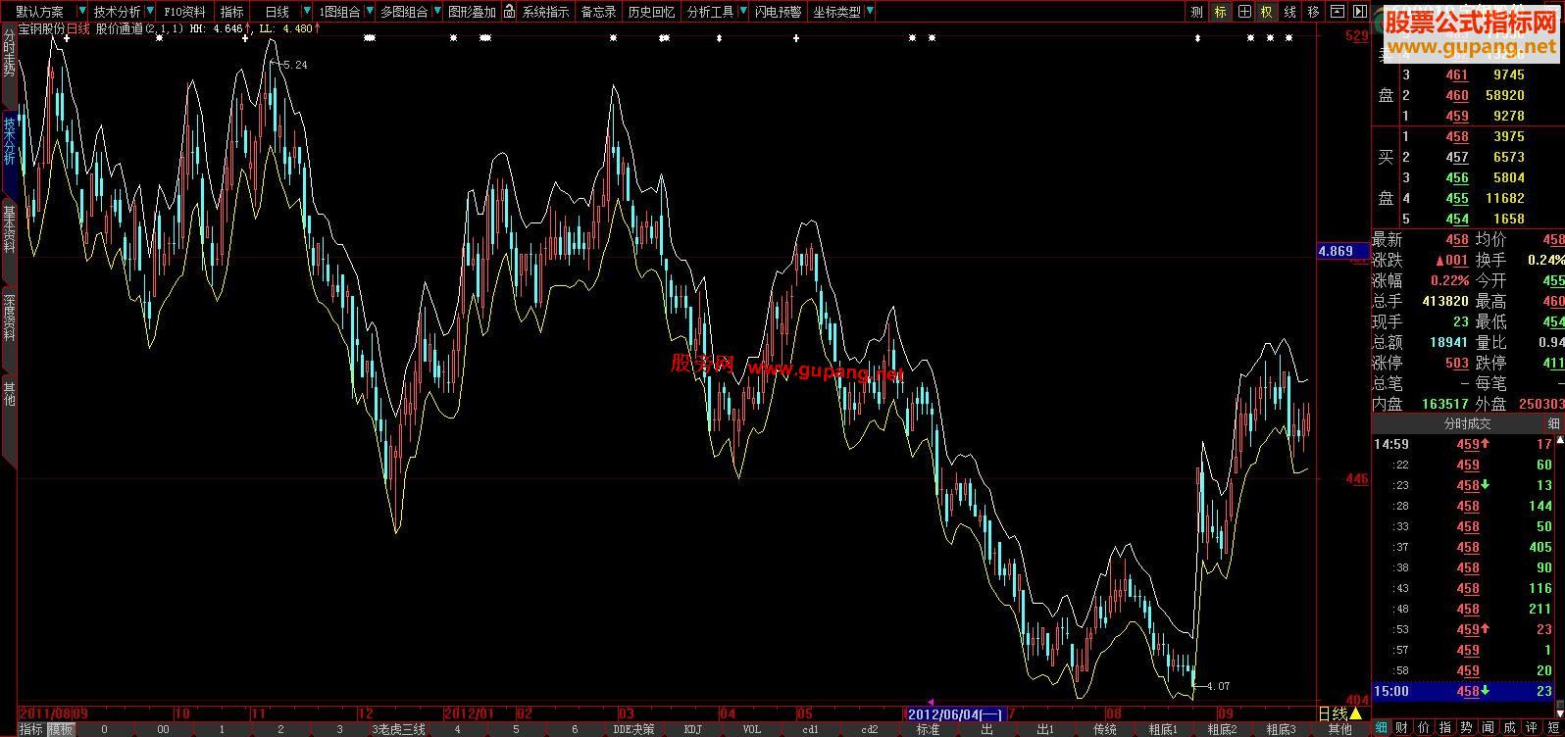Select the 3老虎三线 indicator tab
1565x737 pixels.
click(398, 729)
